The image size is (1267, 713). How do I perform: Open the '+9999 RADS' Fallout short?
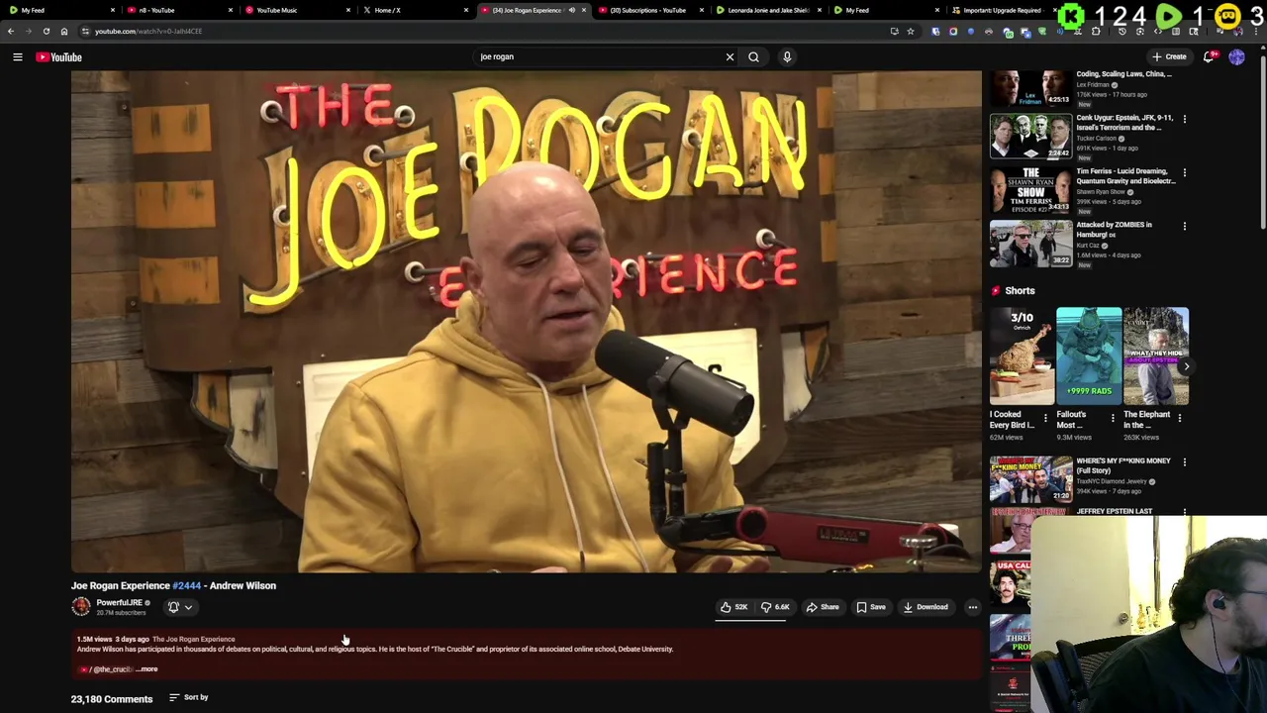click(1089, 356)
